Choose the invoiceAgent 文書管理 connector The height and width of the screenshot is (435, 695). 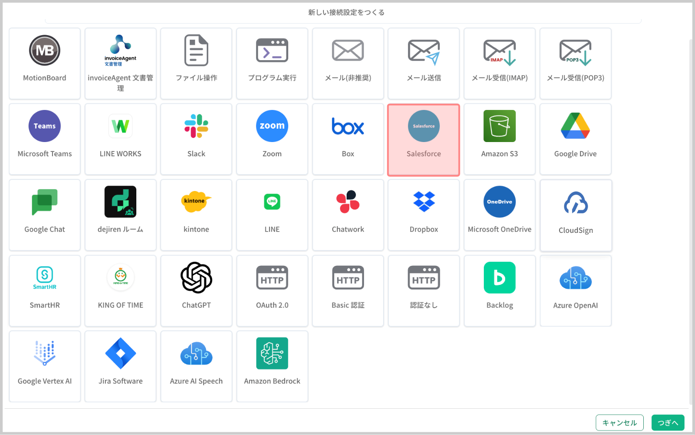point(120,64)
